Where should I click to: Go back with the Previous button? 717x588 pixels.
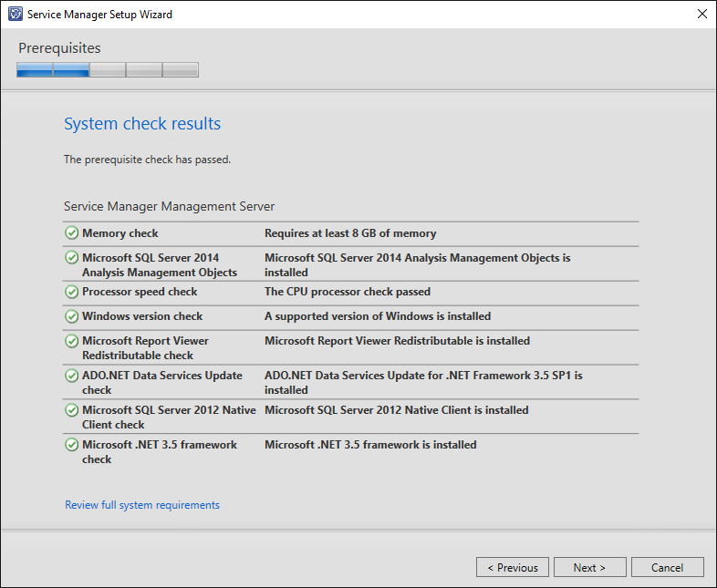(x=512, y=567)
